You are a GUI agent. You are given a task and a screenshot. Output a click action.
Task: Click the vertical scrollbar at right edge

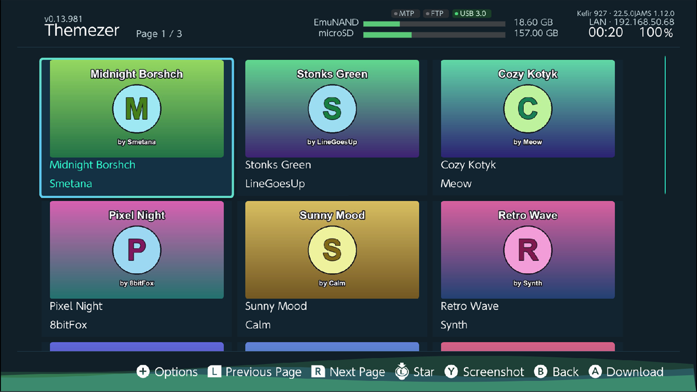[x=665, y=125]
